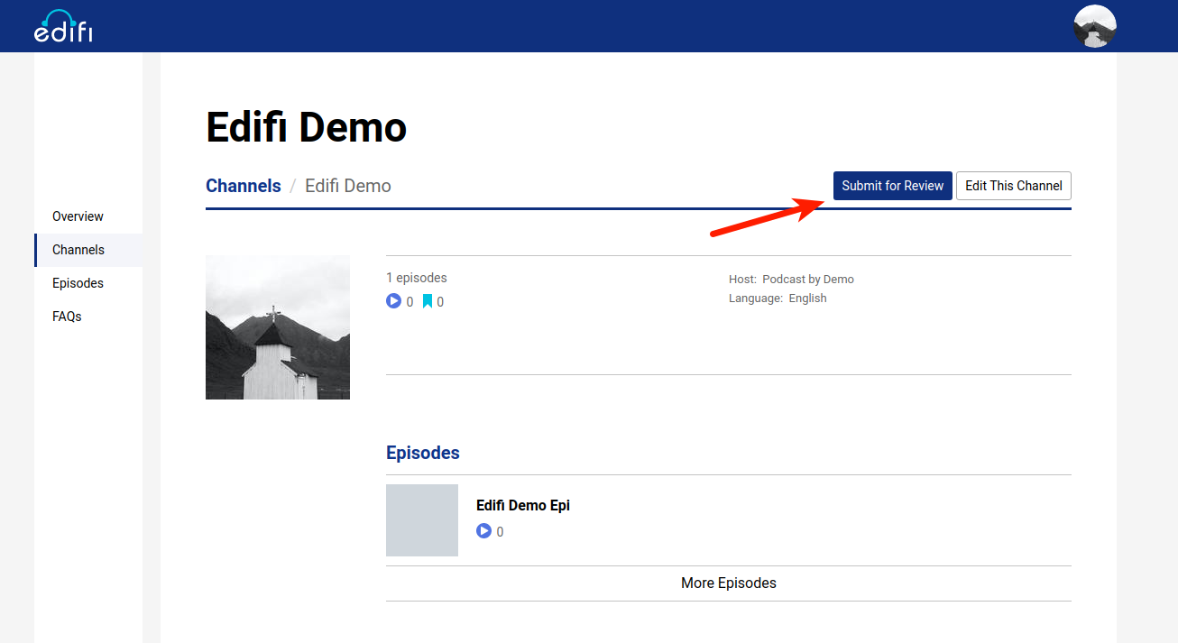This screenshot has height=643, width=1178.
Task: Click the channel bookmark count icon
Action: (428, 301)
